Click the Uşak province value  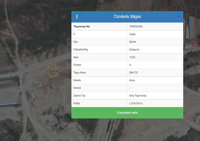(x=132, y=34)
